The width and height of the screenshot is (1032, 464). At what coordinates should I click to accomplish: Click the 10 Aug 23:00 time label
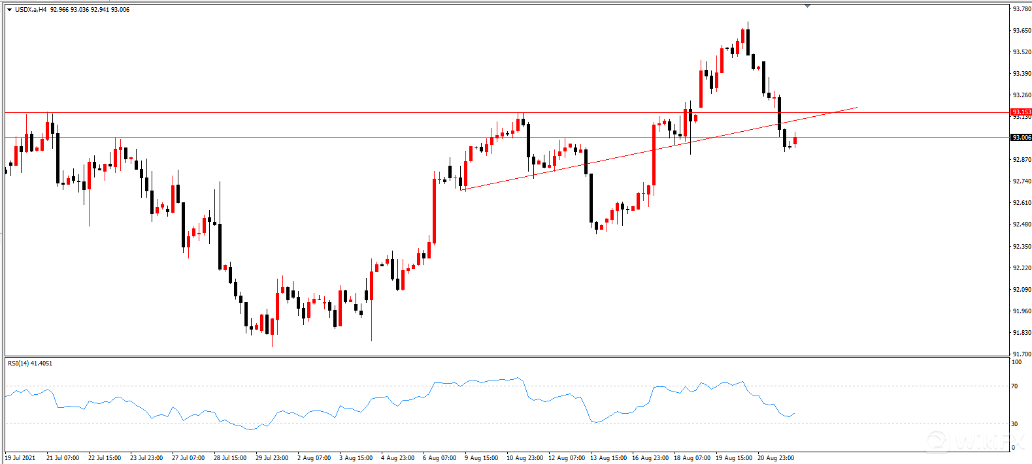(x=525, y=458)
